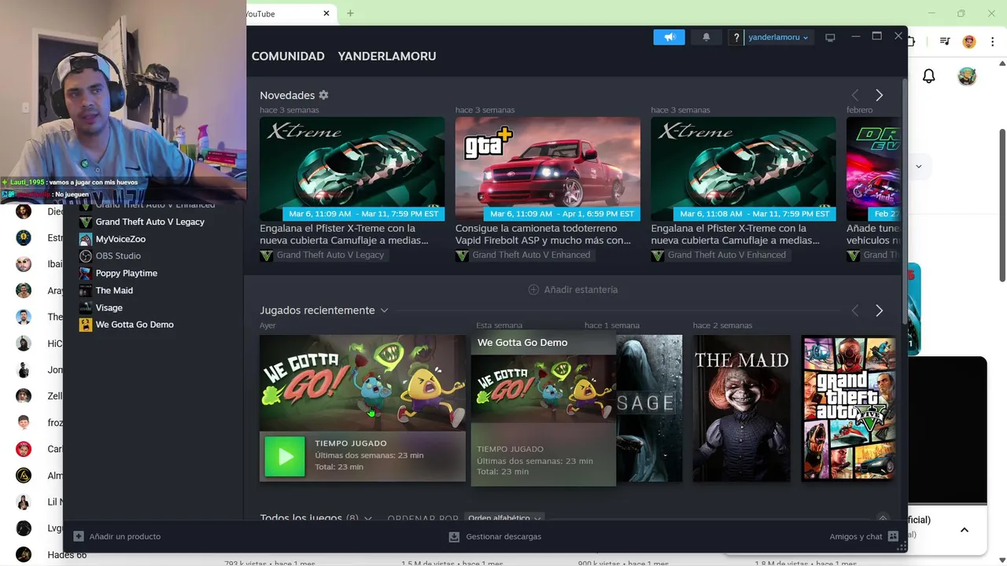Click the Chrome media control icon
Screen dimensions: 1007x566
pos(946,42)
